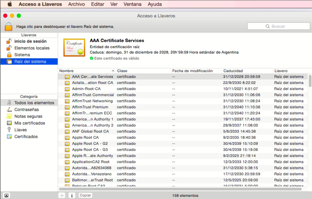Sort by the Clase column header
The width and height of the screenshot is (312, 199).
coord(143,71)
